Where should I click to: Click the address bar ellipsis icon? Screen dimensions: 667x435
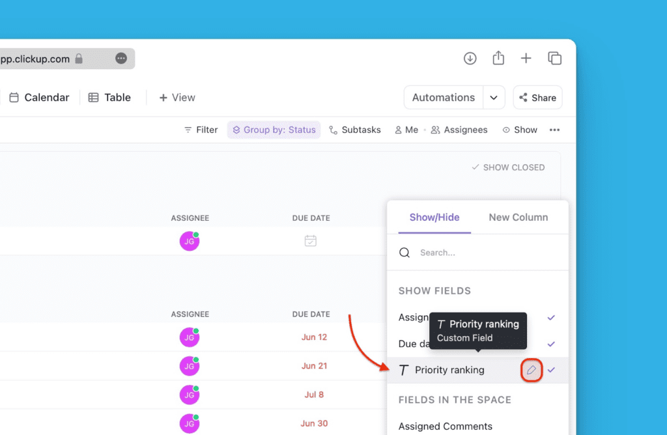pyautogui.click(x=121, y=59)
